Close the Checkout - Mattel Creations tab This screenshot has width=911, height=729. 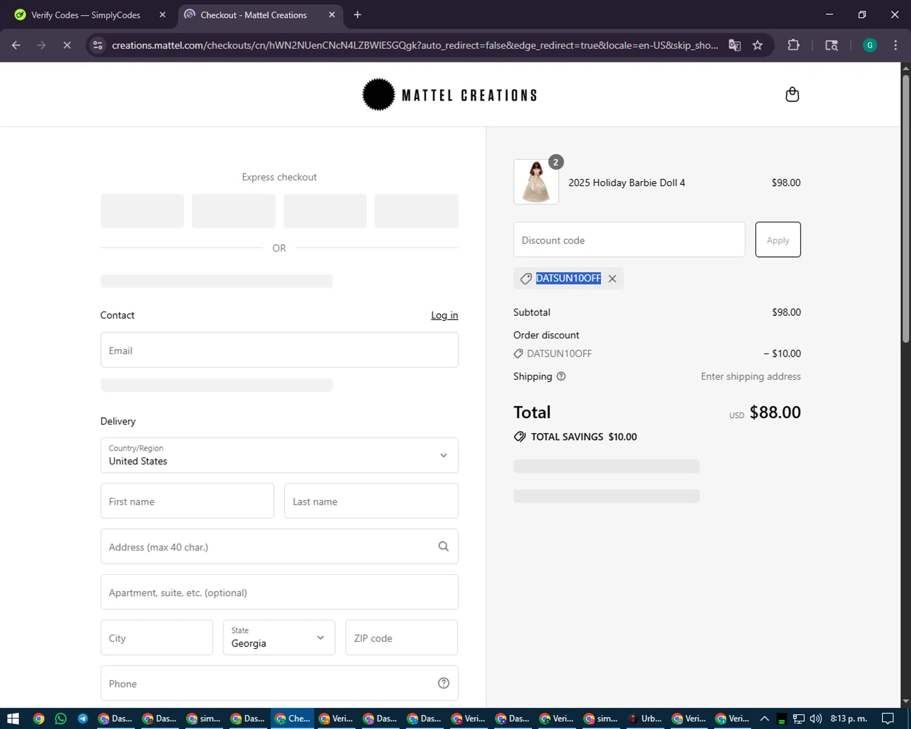click(332, 15)
